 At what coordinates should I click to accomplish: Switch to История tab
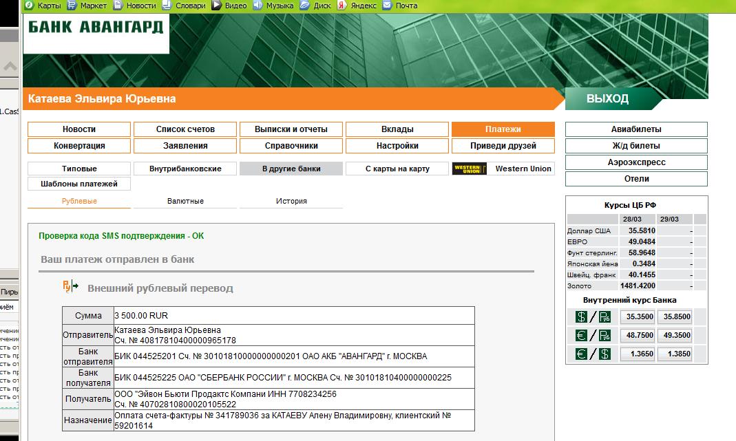[291, 201]
